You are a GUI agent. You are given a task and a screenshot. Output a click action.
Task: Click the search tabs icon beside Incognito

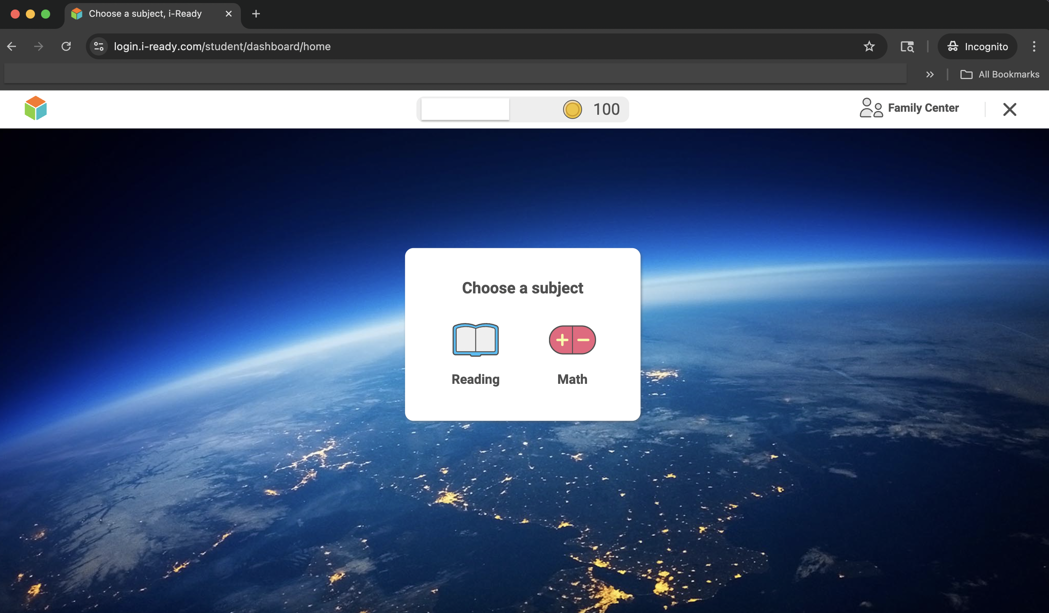(x=907, y=46)
